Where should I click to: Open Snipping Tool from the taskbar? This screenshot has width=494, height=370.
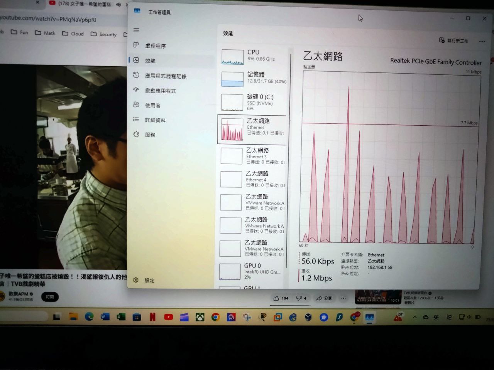[x=247, y=317]
